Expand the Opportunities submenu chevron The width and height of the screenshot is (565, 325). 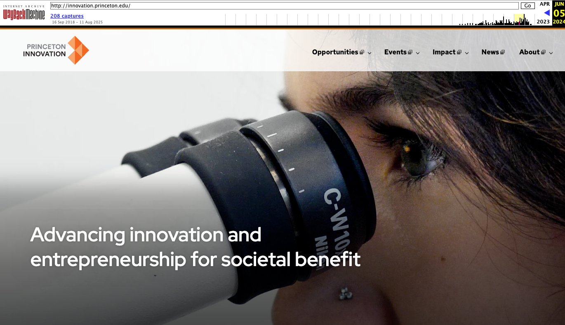[370, 53]
